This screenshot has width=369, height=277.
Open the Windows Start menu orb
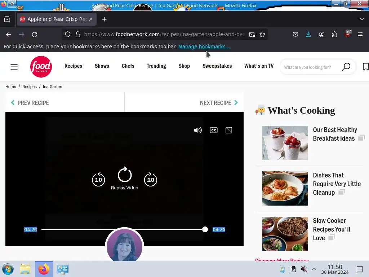click(x=8, y=269)
